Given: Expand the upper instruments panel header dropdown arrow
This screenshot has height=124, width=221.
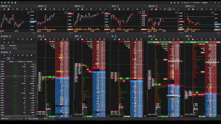Looking at the screenshot, I should [x=35, y=36].
